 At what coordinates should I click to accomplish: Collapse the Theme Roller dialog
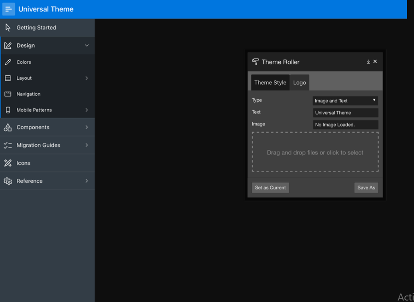click(368, 62)
